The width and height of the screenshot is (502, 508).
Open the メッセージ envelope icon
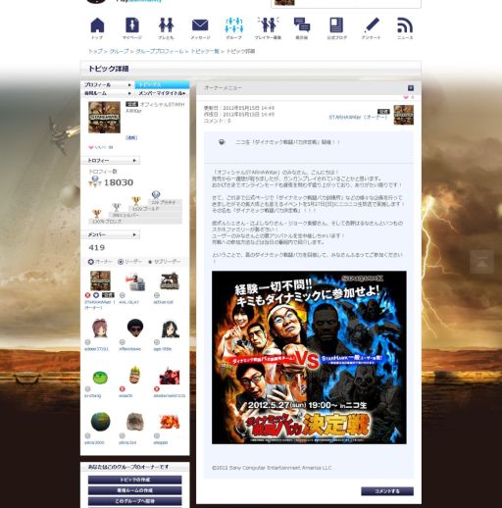coord(200,25)
